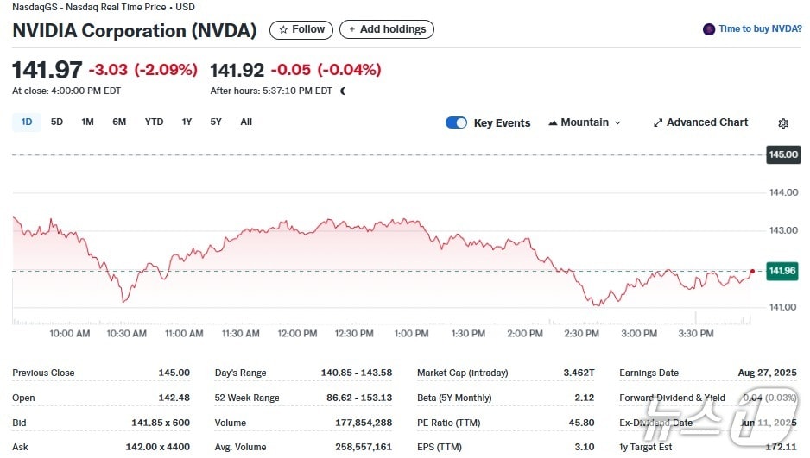
Task: Toggle the Key Events switch
Action: [x=456, y=122]
